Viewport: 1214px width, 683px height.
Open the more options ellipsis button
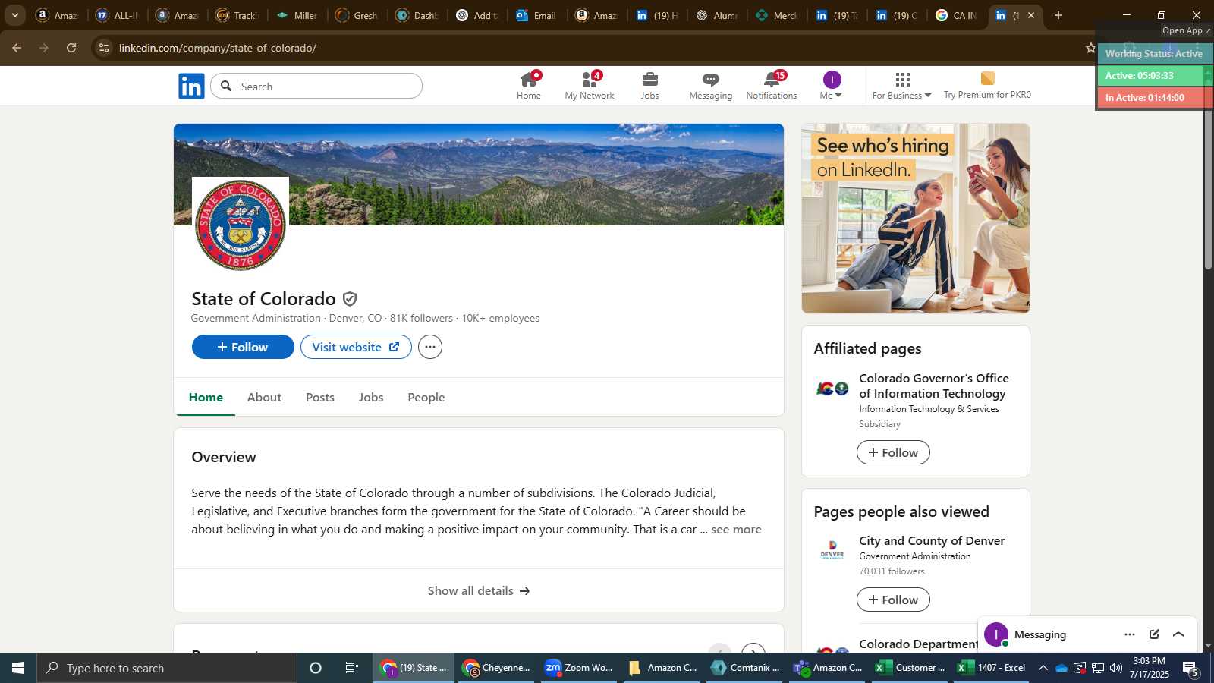click(430, 347)
